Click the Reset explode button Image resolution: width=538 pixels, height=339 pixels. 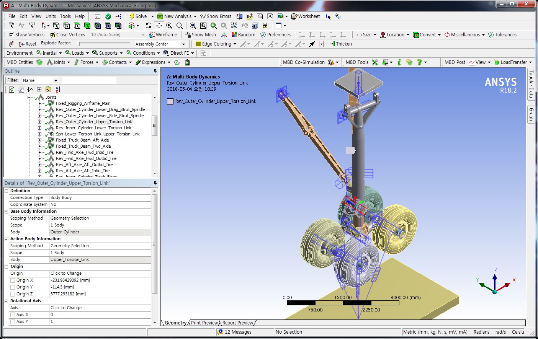(28, 44)
